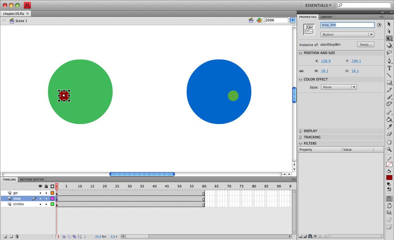Click the New Layer icon in timeline
Viewport: 394px width, 240px height.
click(x=5, y=237)
